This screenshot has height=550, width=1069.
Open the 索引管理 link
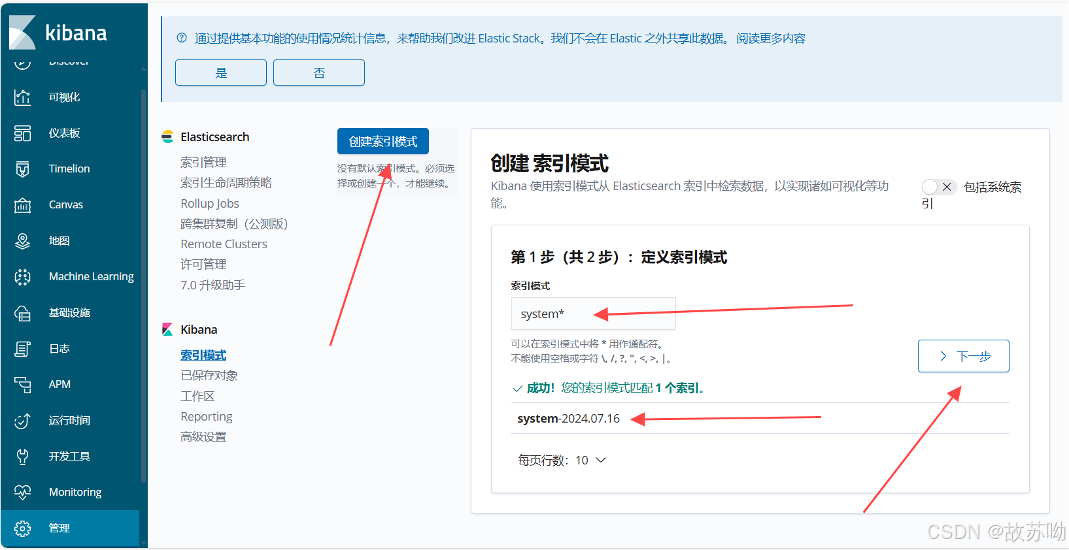pyautogui.click(x=203, y=162)
